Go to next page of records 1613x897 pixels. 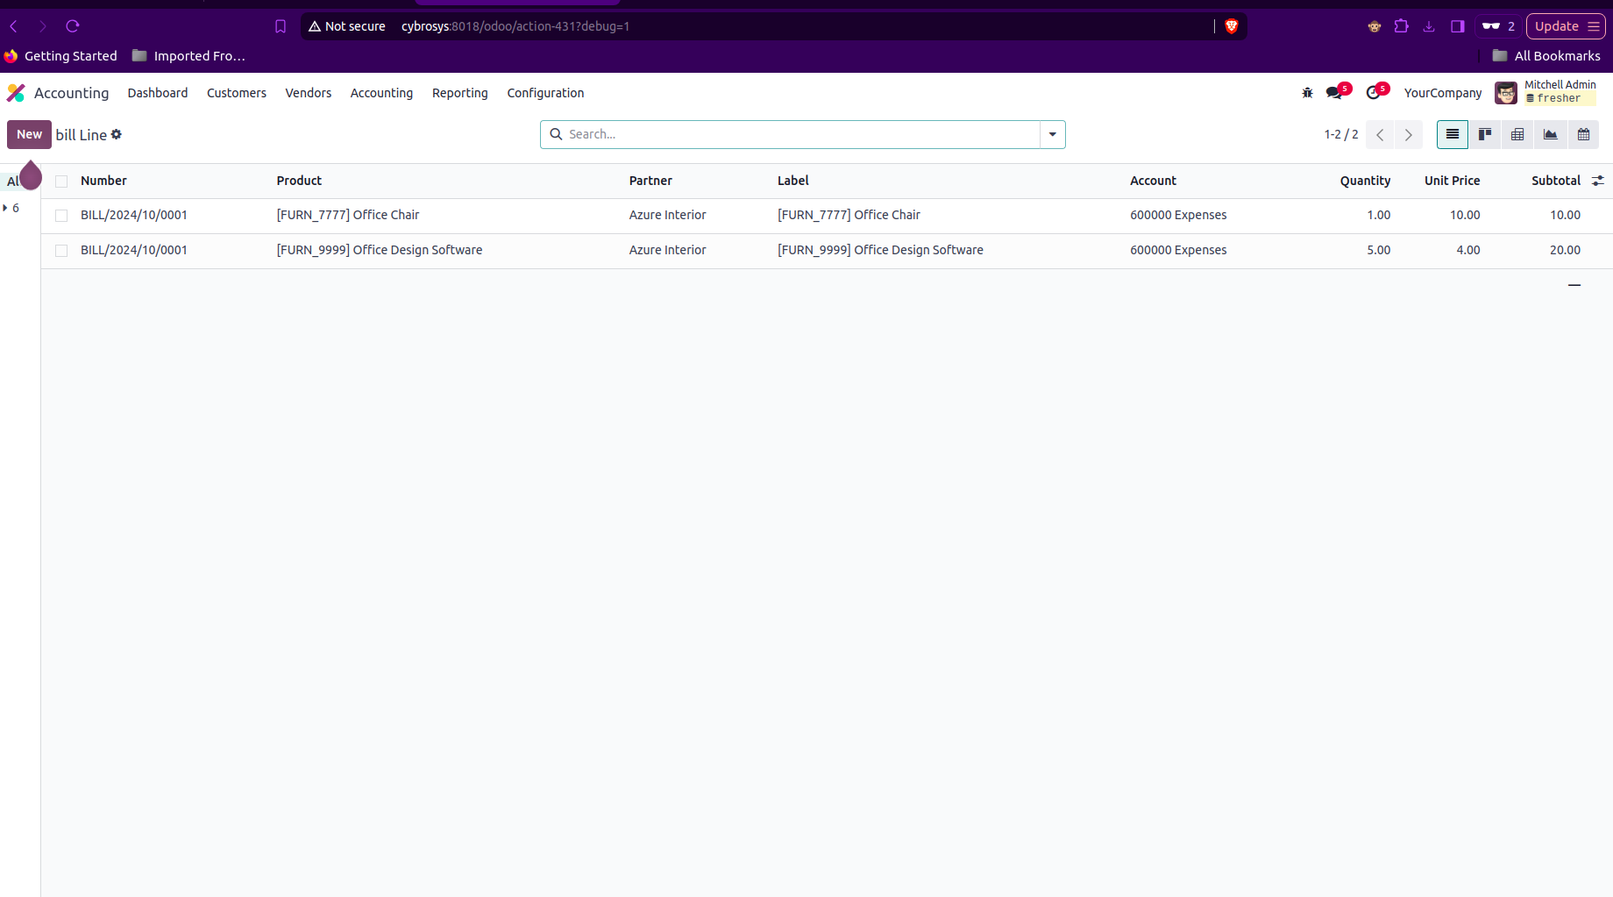(x=1409, y=134)
